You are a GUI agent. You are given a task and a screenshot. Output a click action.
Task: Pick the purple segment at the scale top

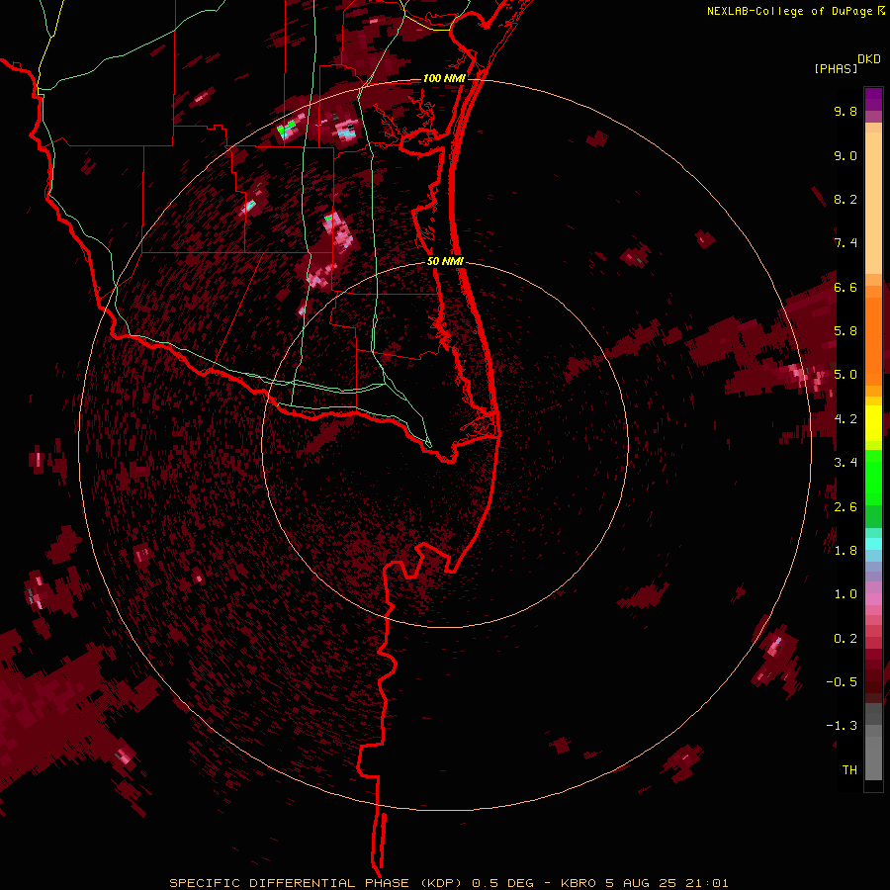click(873, 99)
